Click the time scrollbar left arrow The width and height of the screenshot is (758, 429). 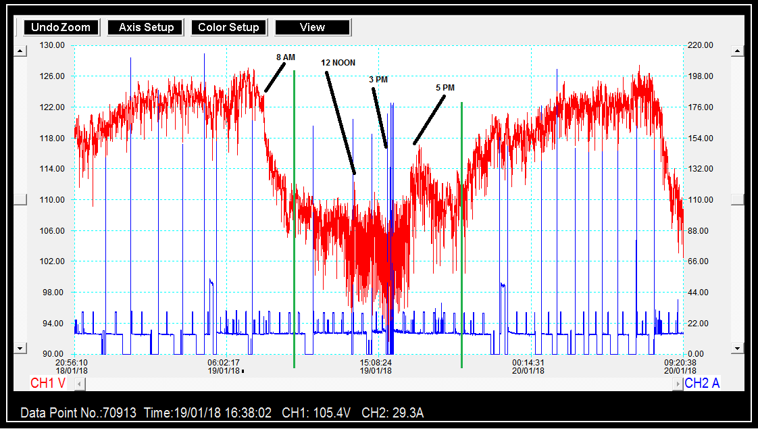click(x=80, y=384)
